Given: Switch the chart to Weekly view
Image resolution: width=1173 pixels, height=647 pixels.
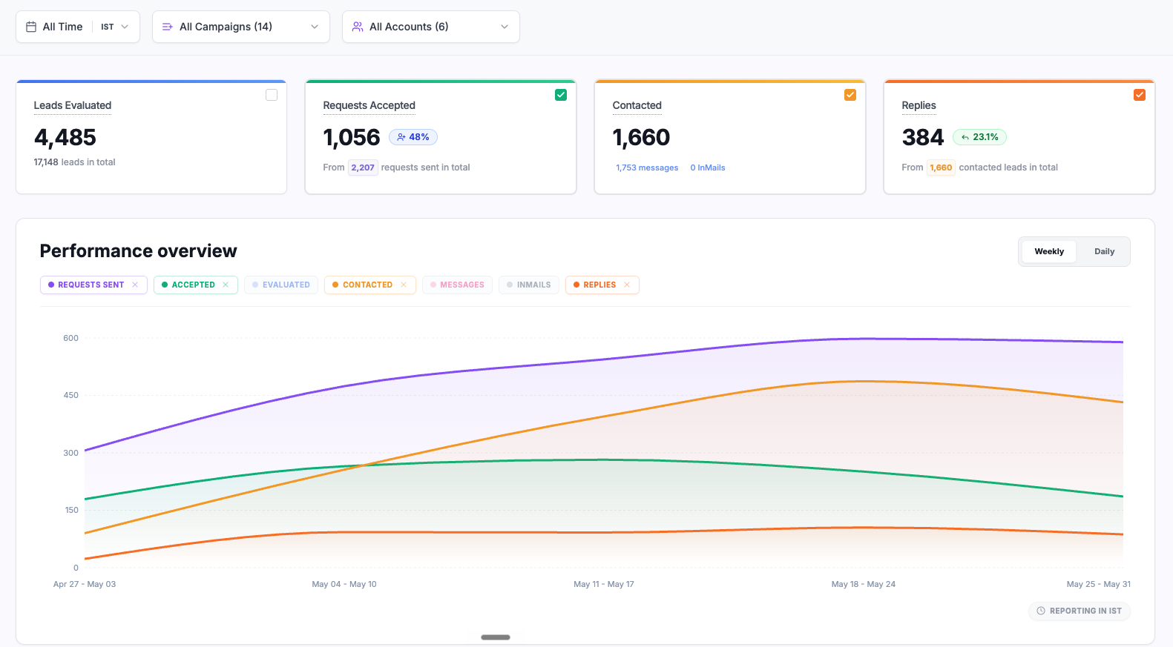Looking at the screenshot, I should (1049, 251).
